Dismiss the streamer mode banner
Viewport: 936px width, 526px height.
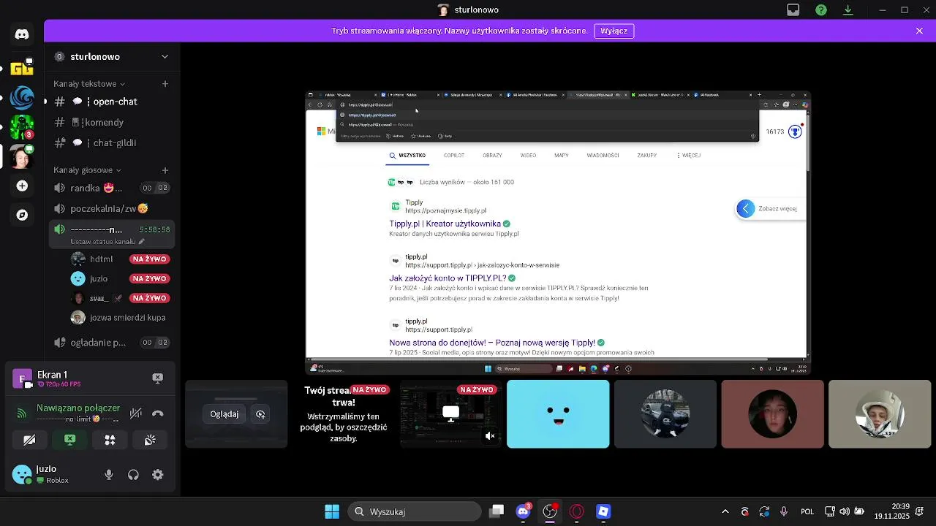click(919, 31)
